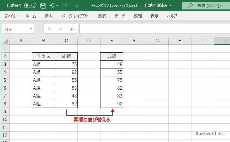230x142 pixels.
Task: Switch to the 表示 tab
Action: tap(154, 16)
